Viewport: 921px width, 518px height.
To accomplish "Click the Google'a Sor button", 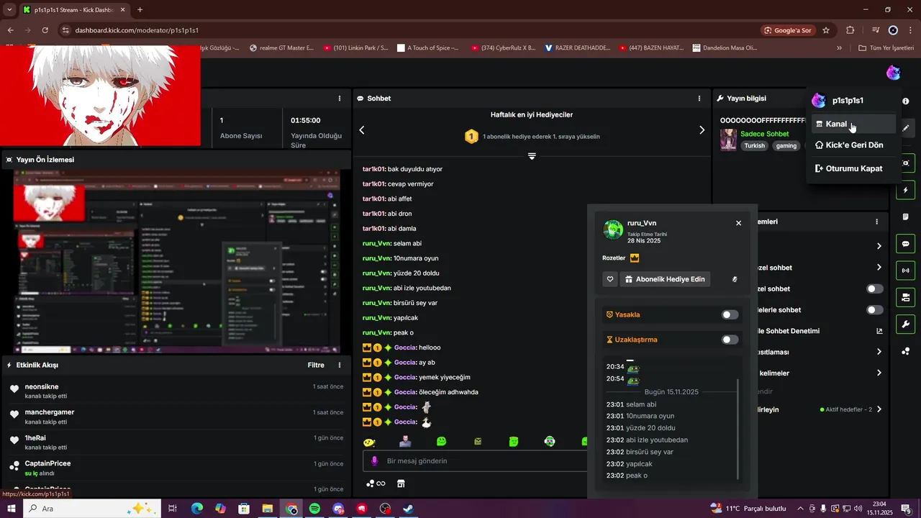I will click(788, 30).
